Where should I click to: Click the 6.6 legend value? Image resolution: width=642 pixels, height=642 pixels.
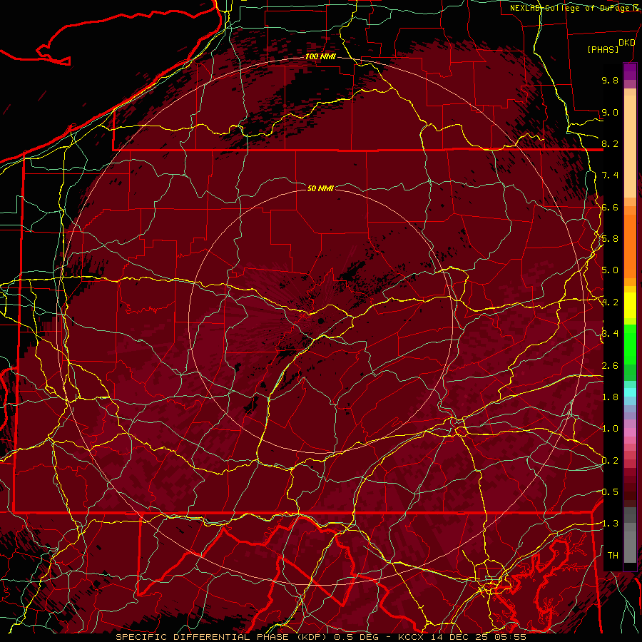tap(610, 207)
